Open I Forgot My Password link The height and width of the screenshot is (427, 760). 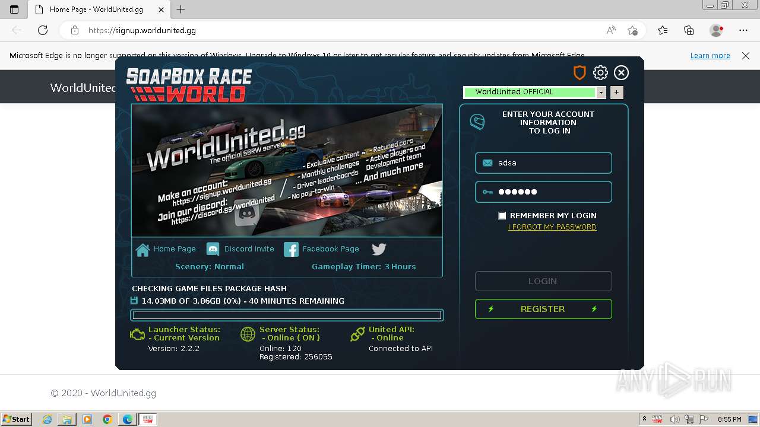552,227
